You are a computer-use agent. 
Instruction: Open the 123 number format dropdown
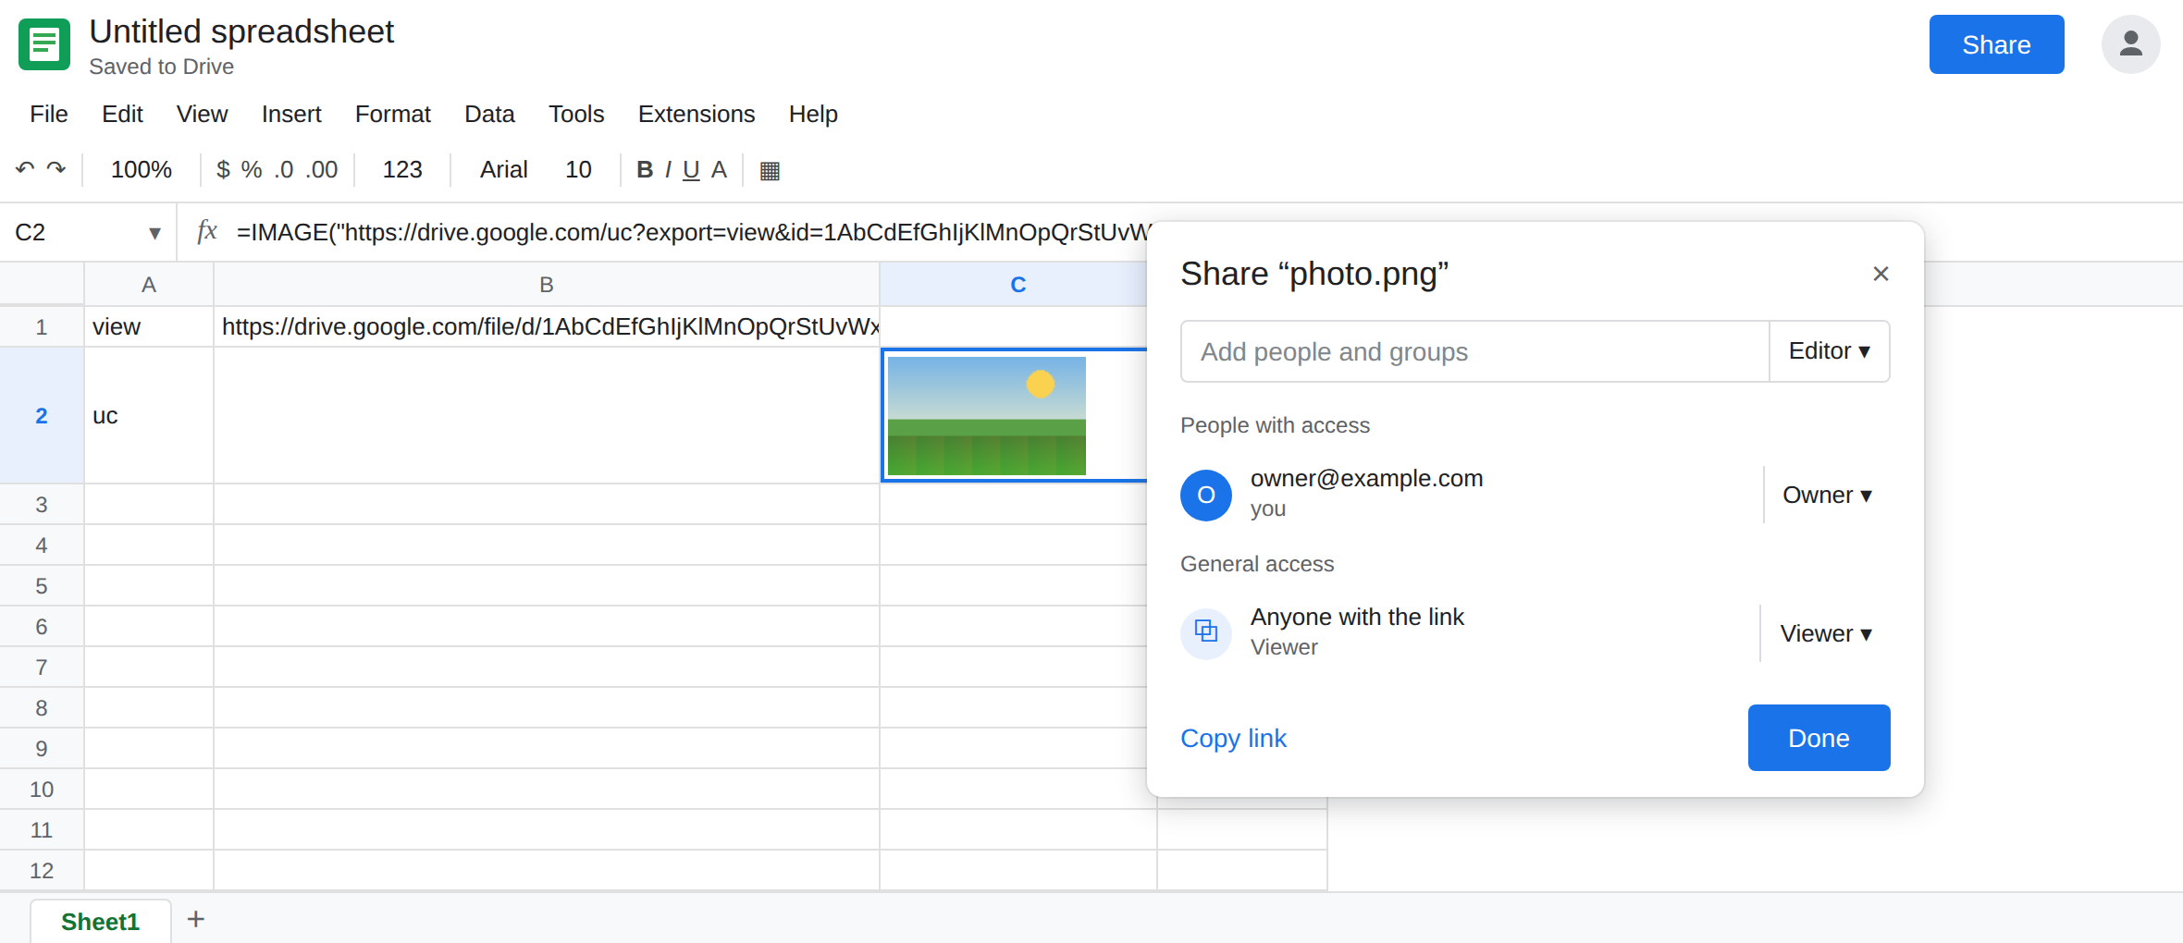coord(402,169)
